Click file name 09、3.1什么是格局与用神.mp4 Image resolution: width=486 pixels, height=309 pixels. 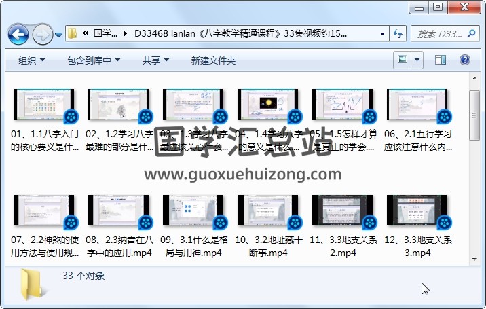(193, 246)
